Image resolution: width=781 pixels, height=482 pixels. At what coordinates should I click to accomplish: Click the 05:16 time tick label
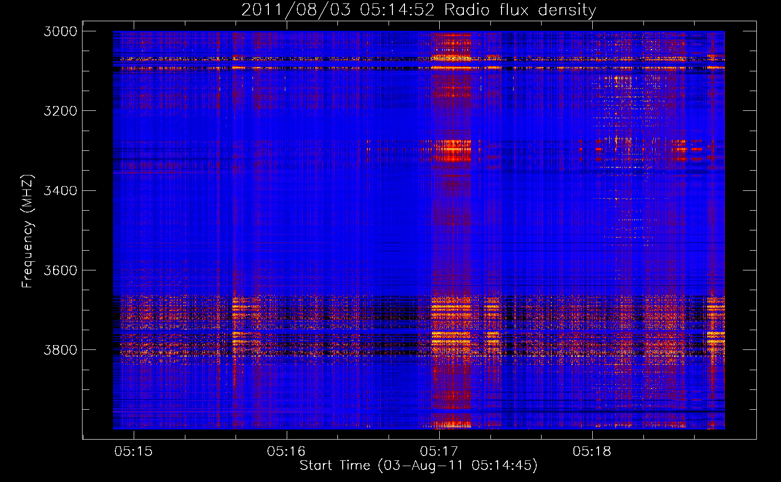pyautogui.click(x=286, y=451)
